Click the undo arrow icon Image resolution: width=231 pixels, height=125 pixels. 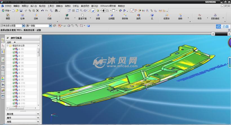43,11
